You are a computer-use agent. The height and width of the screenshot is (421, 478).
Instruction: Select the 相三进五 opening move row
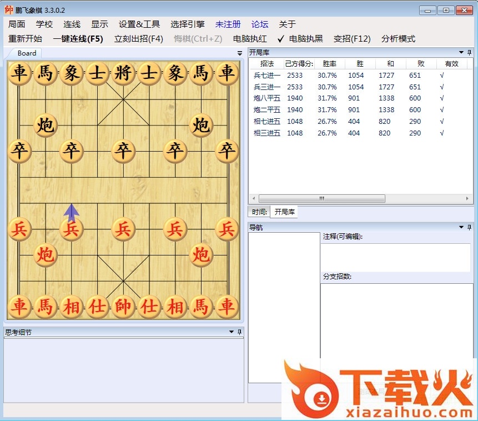[361, 133]
